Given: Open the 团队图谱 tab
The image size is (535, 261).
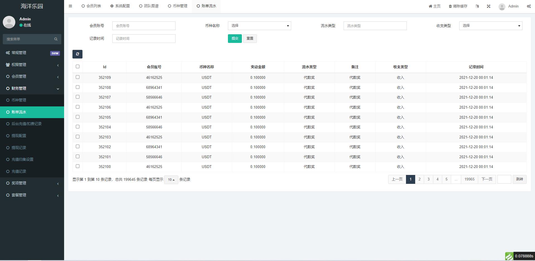Looking at the screenshot, I should coord(149,6).
